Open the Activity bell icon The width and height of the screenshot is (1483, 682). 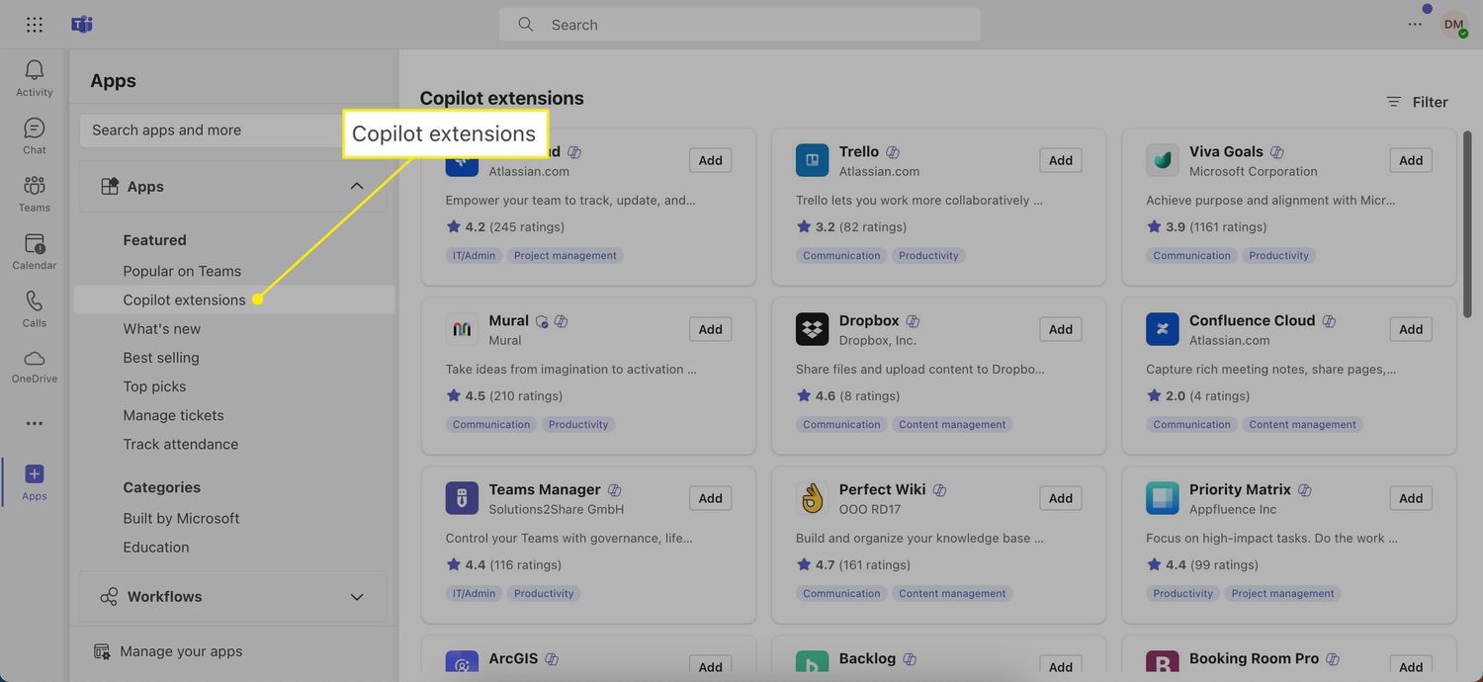pyautogui.click(x=34, y=71)
